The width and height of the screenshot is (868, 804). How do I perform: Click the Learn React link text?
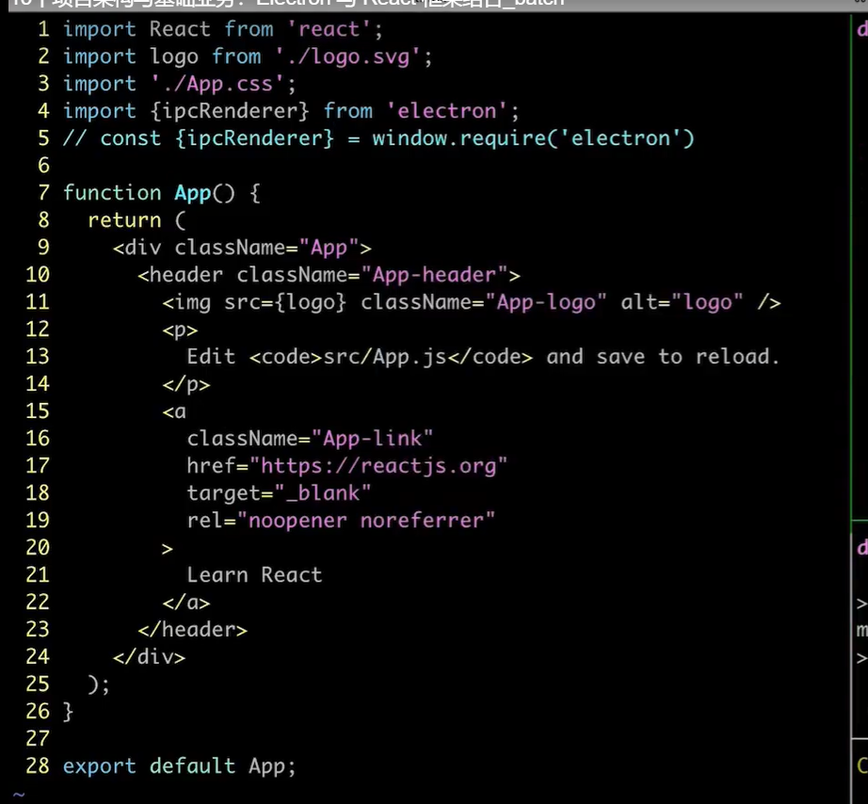254,575
